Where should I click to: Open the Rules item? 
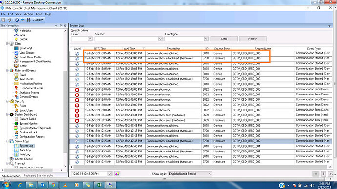[x=22, y=75]
